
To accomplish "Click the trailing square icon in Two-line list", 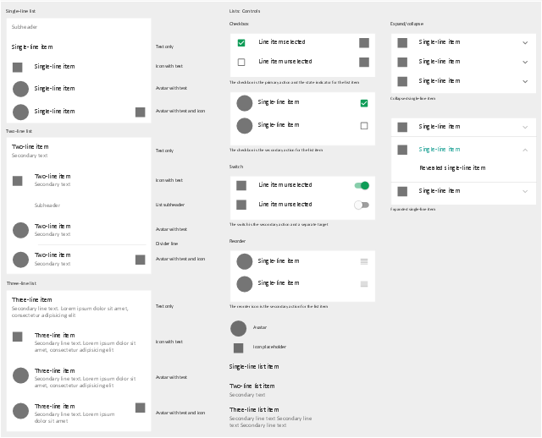I will tap(140, 260).
